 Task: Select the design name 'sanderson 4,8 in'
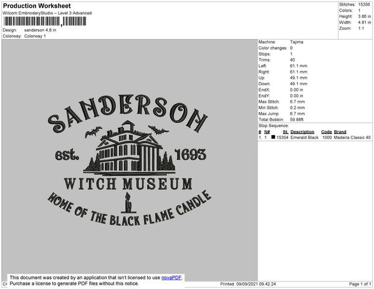(41, 30)
